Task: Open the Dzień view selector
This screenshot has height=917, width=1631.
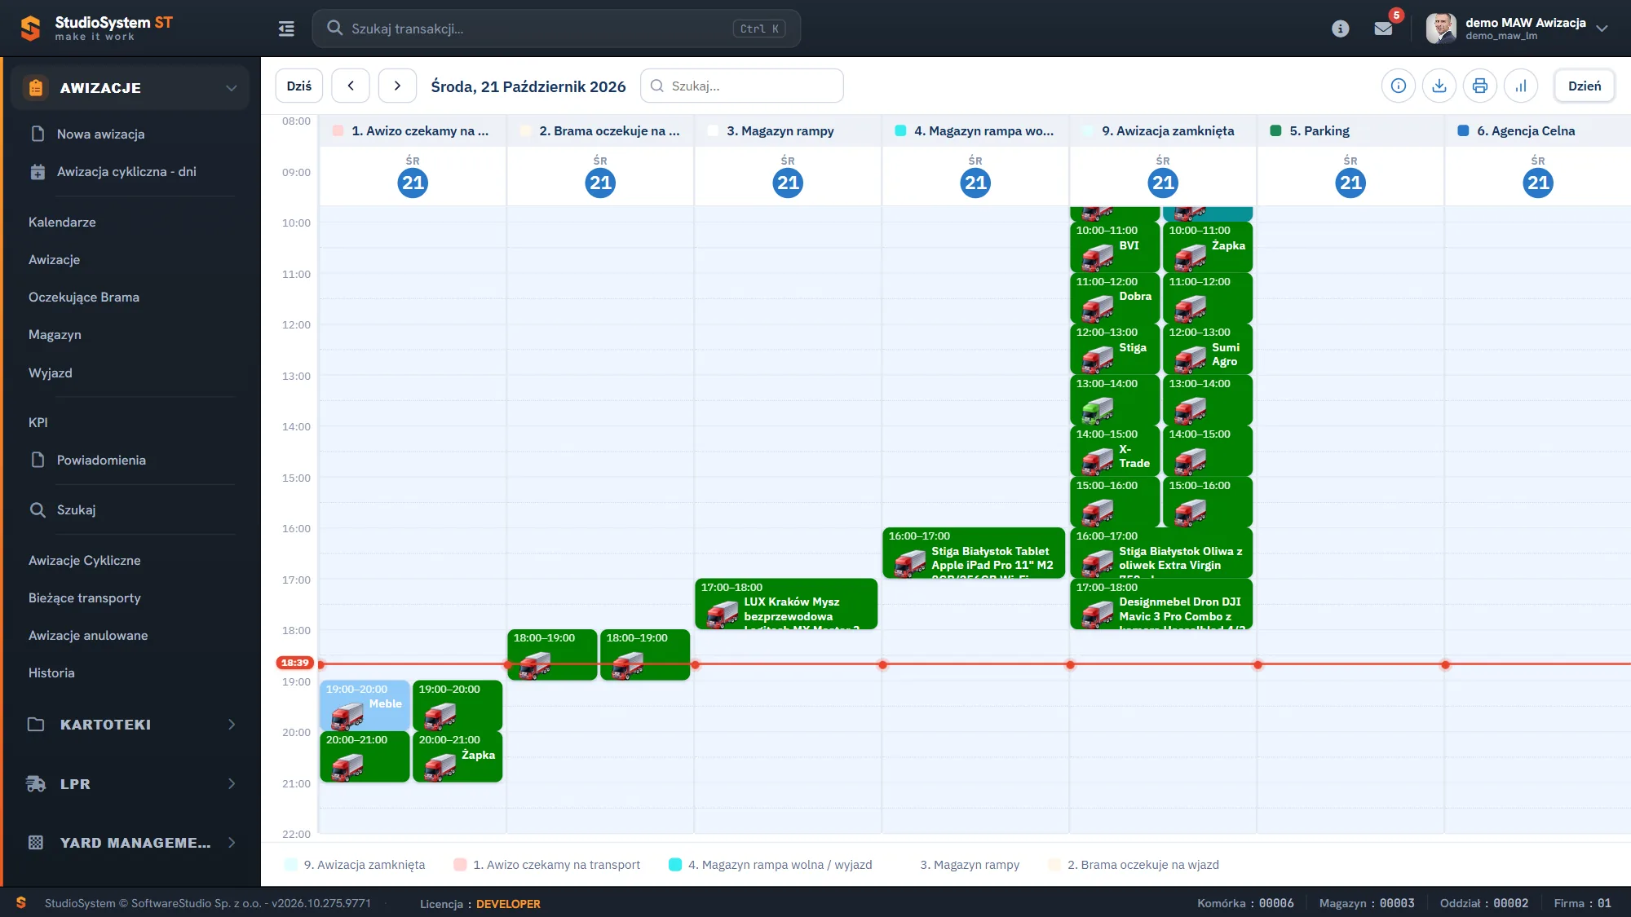Action: coord(1584,86)
